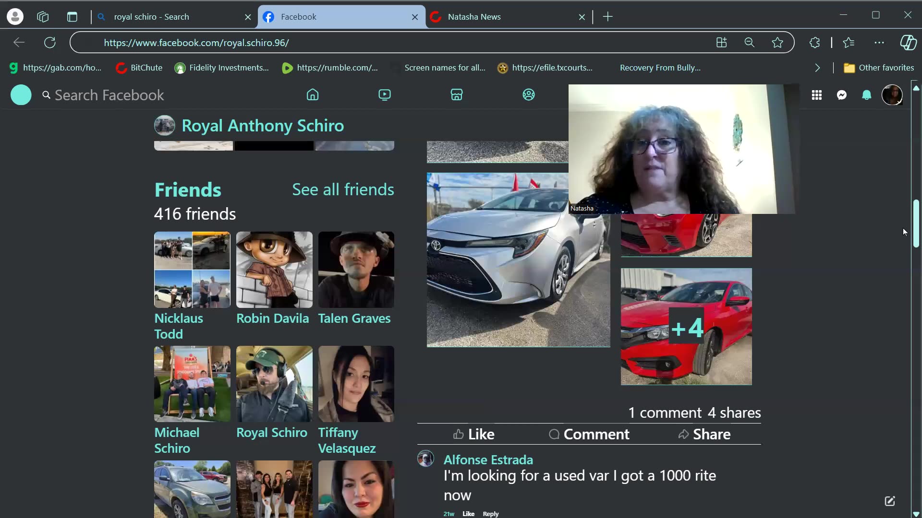922x518 pixels.
Task: Open browser settings ellipsis menu
Action: (879, 43)
